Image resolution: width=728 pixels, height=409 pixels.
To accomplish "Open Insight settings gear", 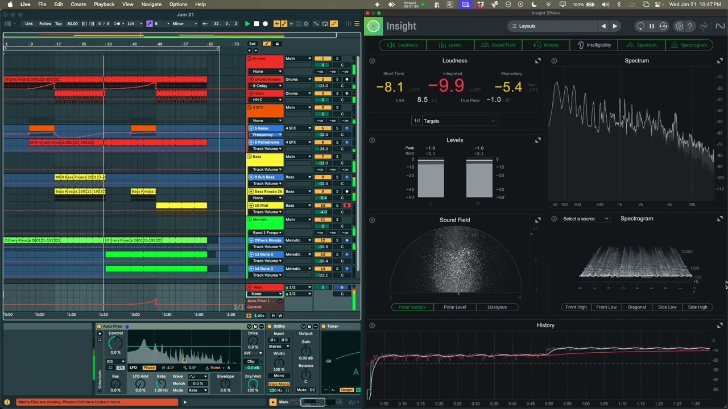I will pos(679,26).
